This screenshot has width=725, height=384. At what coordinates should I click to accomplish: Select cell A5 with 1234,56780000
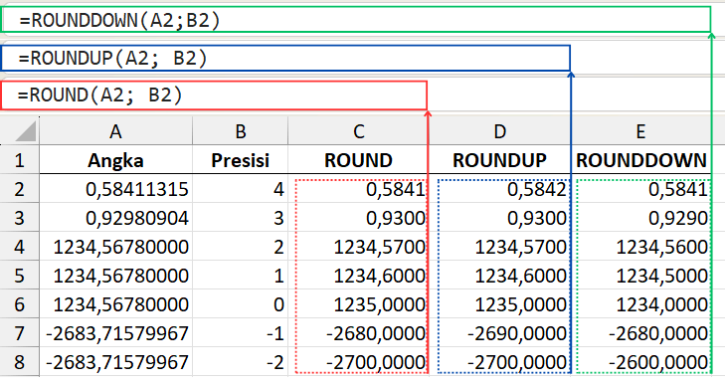[115, 276]
